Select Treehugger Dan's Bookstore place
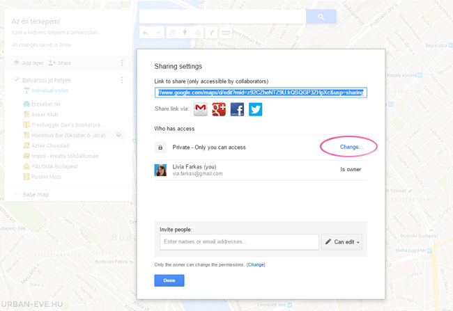453x311 pixels. tap(66, 125)
